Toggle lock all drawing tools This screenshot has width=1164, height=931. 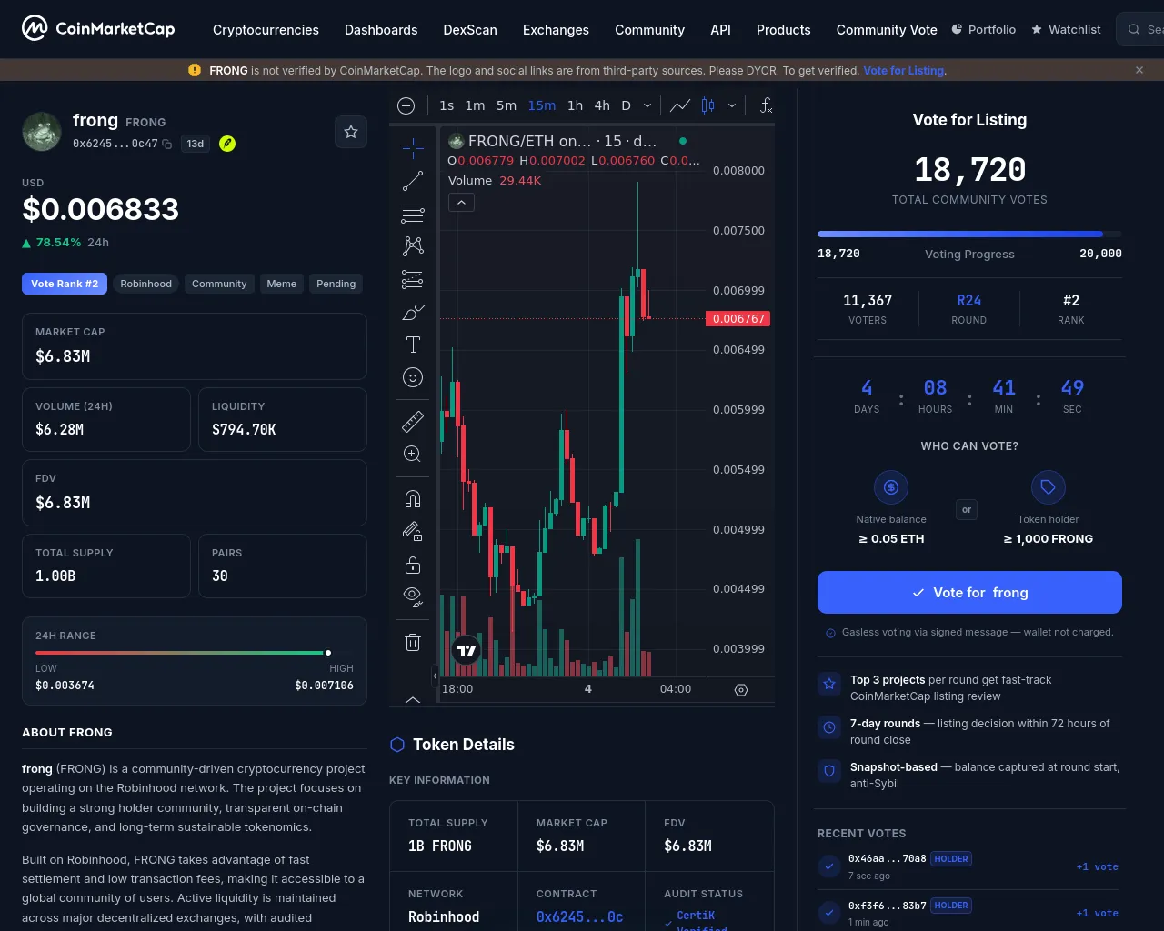click(x=413, y=565)
